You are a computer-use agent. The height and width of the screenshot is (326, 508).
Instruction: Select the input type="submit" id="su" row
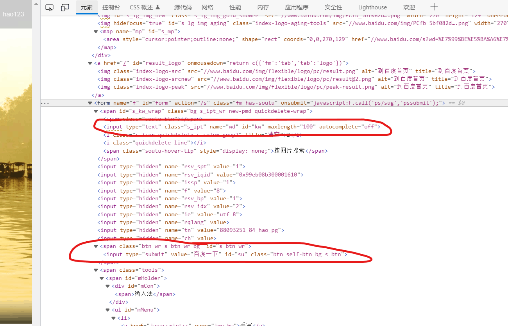[x=225, y=254]
